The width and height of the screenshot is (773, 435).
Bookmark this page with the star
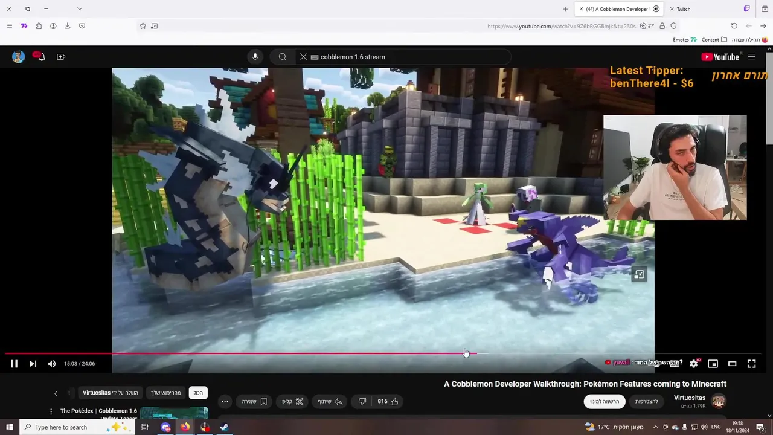[x=143, y=26]
